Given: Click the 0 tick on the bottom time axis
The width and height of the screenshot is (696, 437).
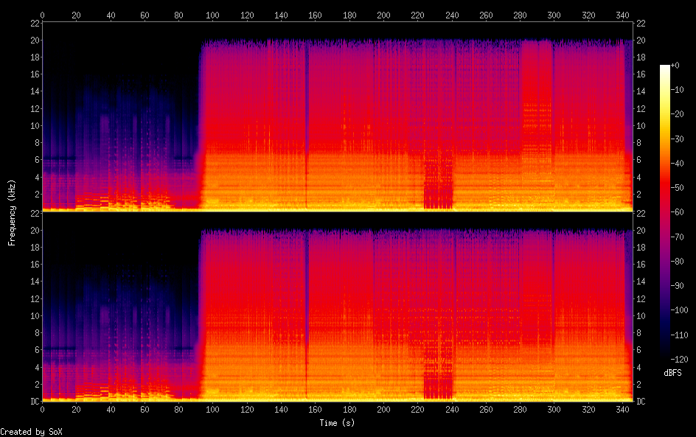Looking at the screenshot, I should click(x=43, y=409).
